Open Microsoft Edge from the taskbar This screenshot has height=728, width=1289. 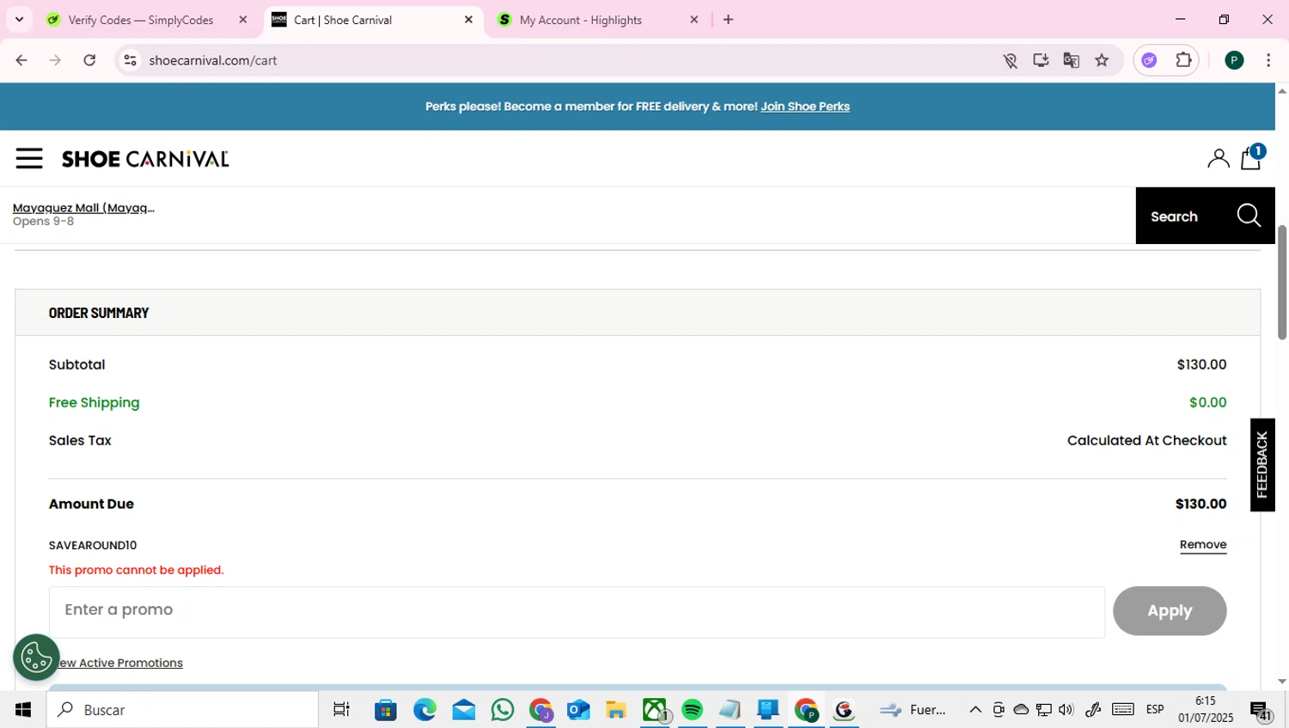click(425, 710)
